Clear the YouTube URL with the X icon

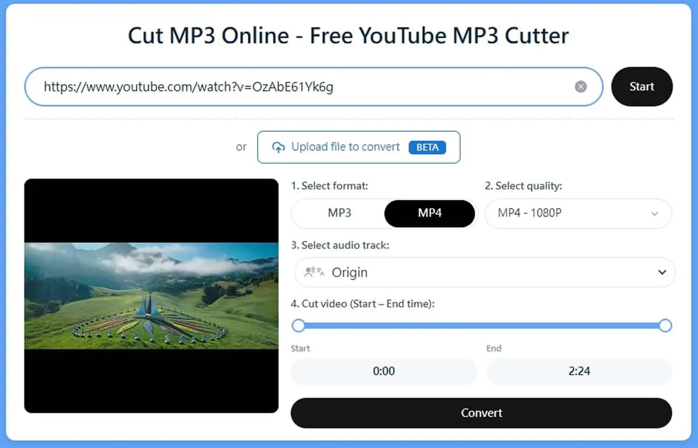(x=581, y=87)
